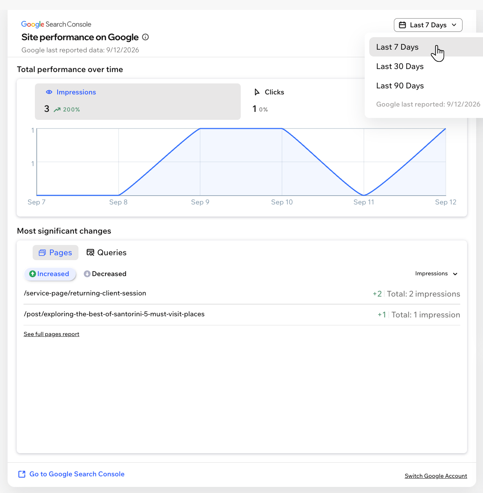Click Total: 1 impression value
Screen dimensions: 483x493
click(426, 315)
